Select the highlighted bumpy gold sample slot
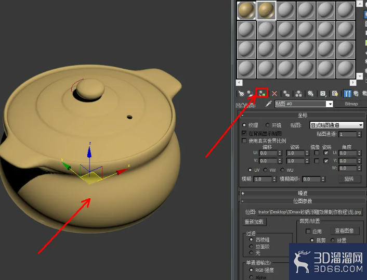Image resolution: width=367 pixels, height=280 pixels. 266,10
